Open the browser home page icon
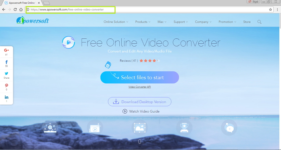Screen dimensions: 281x150 [x=21, y=10]
